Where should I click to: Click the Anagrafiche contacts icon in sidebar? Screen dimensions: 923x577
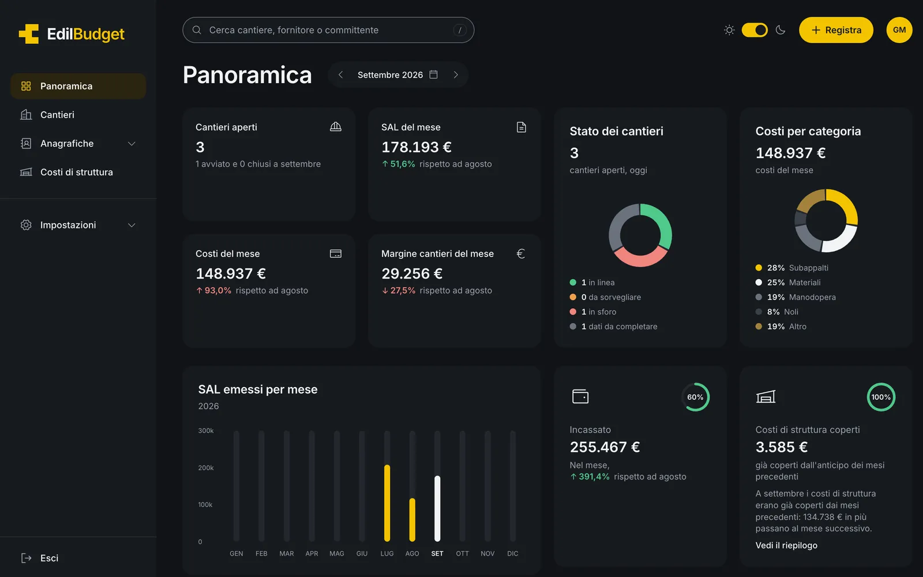pos(26,144)
